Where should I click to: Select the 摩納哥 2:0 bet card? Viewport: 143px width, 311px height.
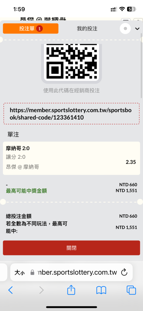click(71, 158)
